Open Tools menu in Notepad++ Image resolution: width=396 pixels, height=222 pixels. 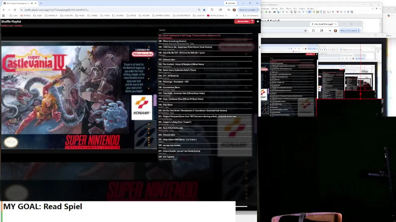pyautogui.click(x=282, y=9)
